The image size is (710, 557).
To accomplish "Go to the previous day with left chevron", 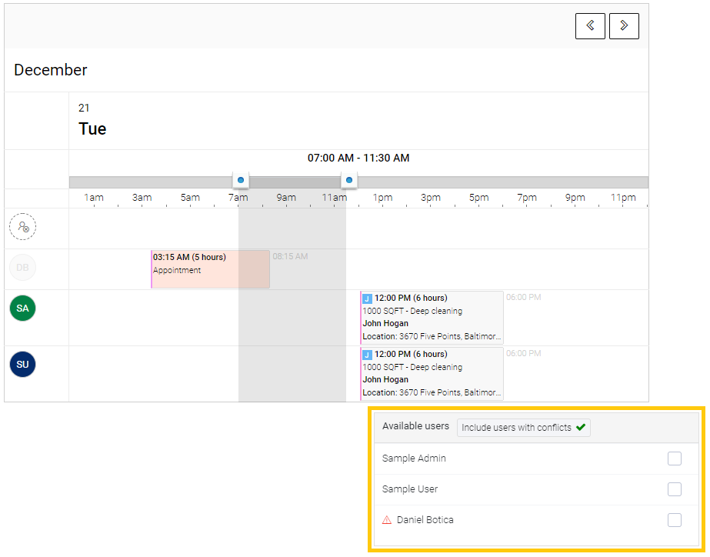I will (590, 26).
